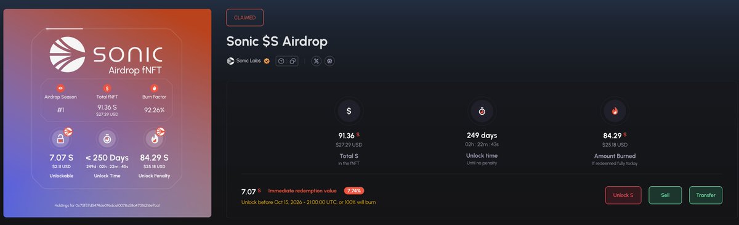
Task: Open the Sonic Labs creator link
Action: click(249, 61)
